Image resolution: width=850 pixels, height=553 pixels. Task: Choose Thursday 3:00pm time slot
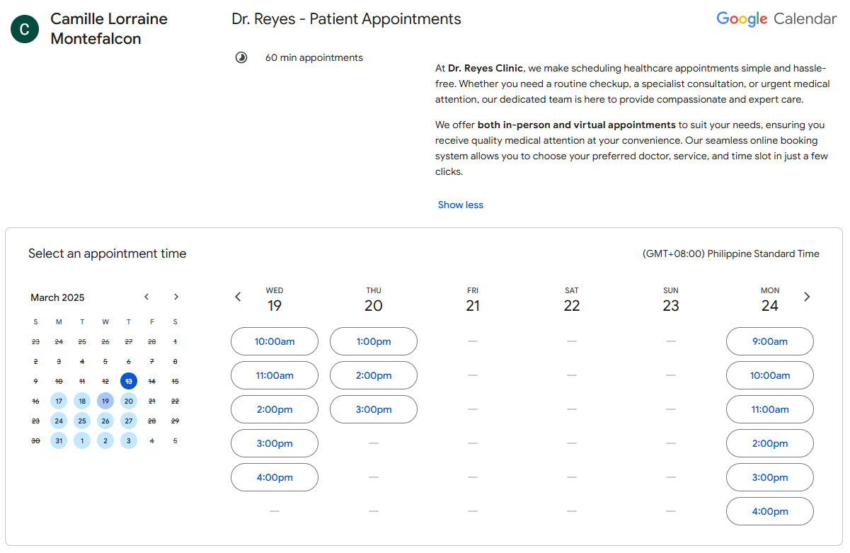tap(374, 409)
